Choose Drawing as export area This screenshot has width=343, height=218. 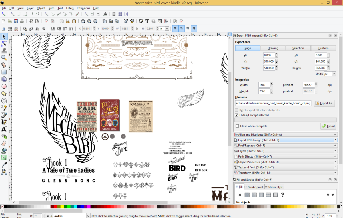coord(273,48)
